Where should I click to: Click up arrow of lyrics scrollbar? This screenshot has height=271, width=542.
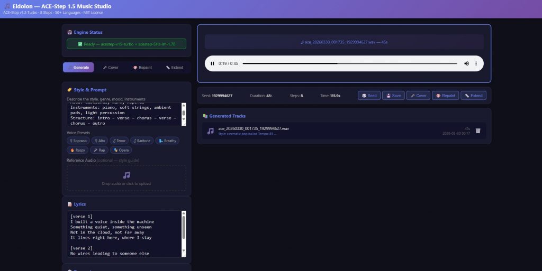tap(184, 213)
